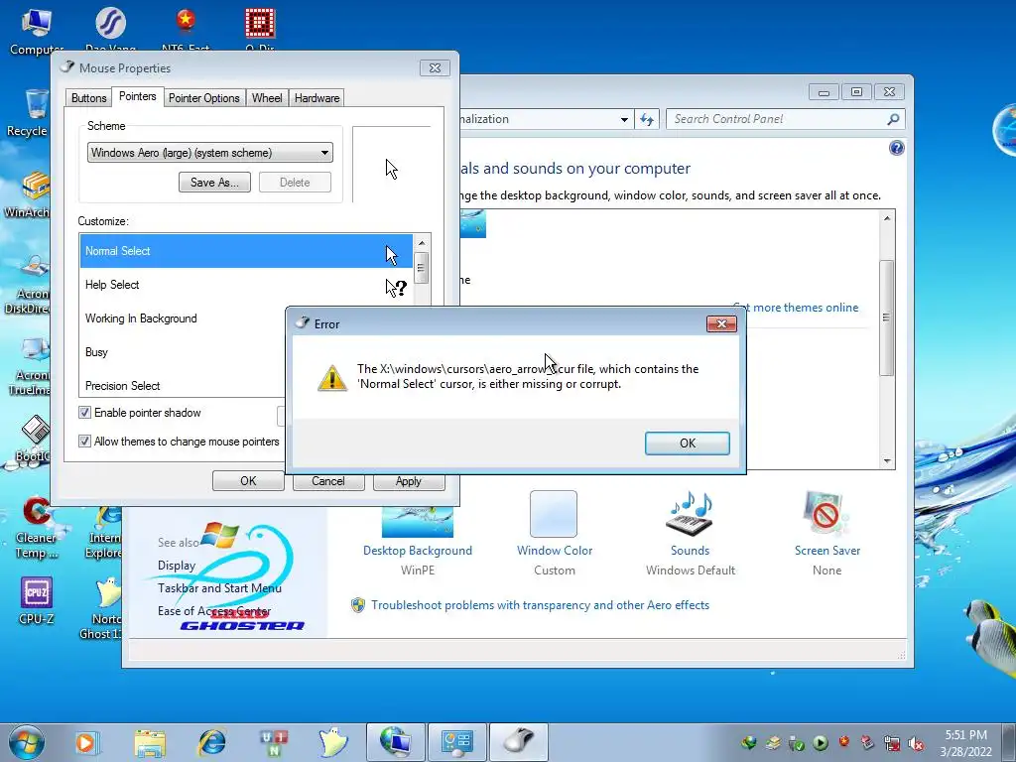Toggle Allow themes to change mouse pointers
Viewport: 1016px width, 762px height.
(84, 442)
